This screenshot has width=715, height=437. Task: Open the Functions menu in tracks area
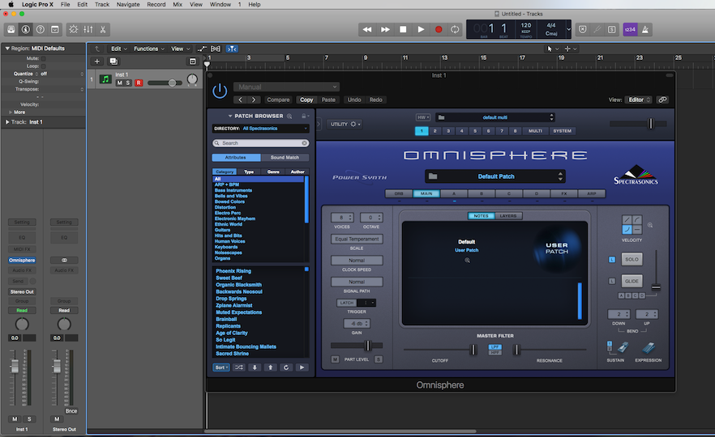pos(148,49)
